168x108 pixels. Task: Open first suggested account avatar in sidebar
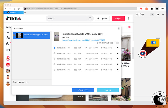point(8,58)
